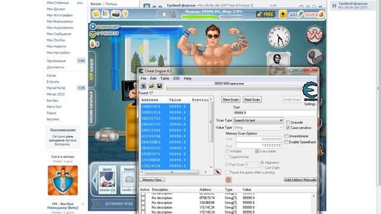The height and width of the screenshot is (214, 381).
Task: Click the VIP КАЧОК side tab in the game
Action: pyautogui.click(x=92, y=70)
